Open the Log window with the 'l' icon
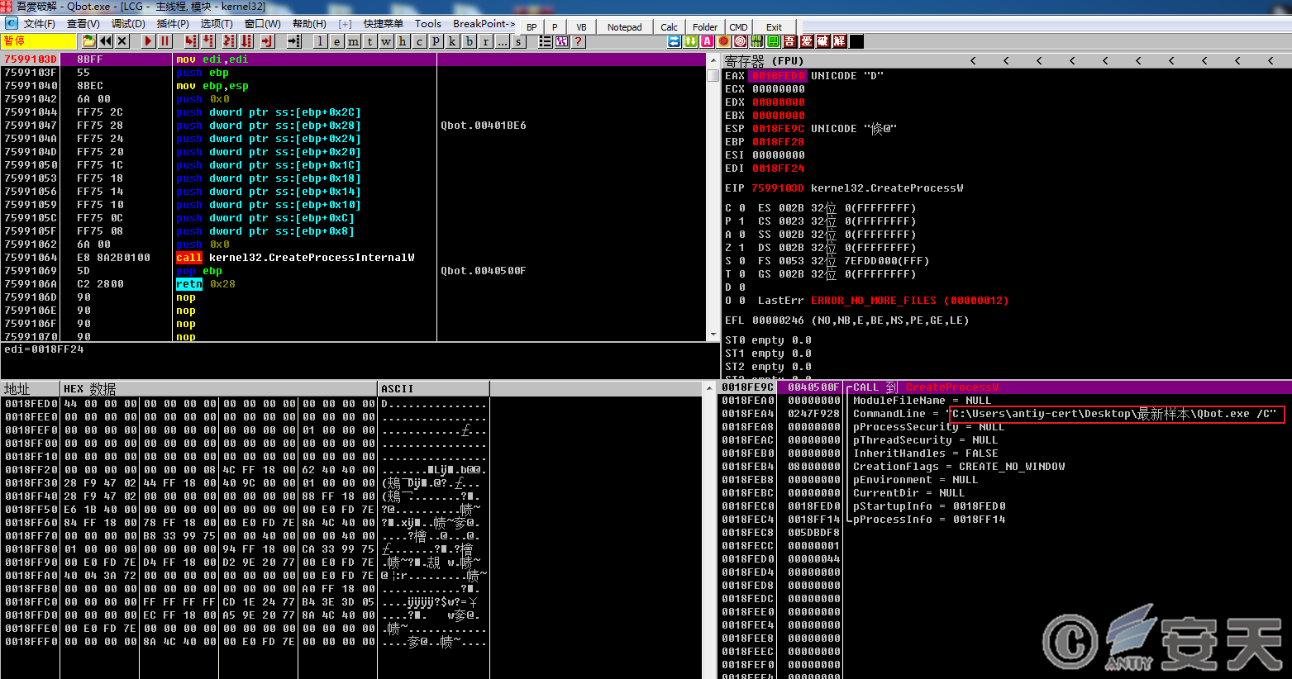This screenshot has width=1292, height=679. point(321,41)
